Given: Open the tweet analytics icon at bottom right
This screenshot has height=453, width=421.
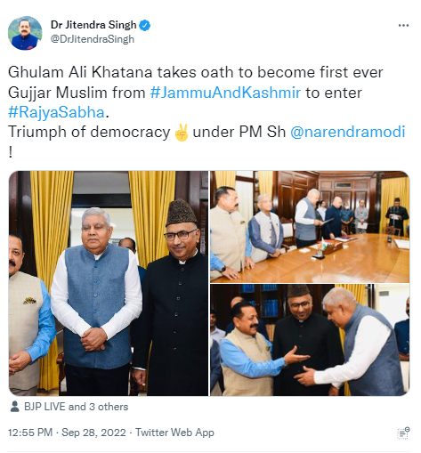Looking at the screenshot, I should [403, 433].
